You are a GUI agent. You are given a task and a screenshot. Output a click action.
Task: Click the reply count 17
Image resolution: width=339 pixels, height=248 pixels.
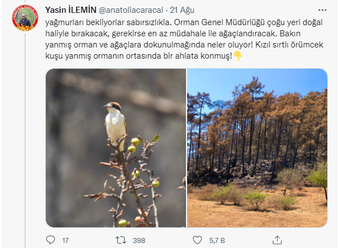point(65,240)
